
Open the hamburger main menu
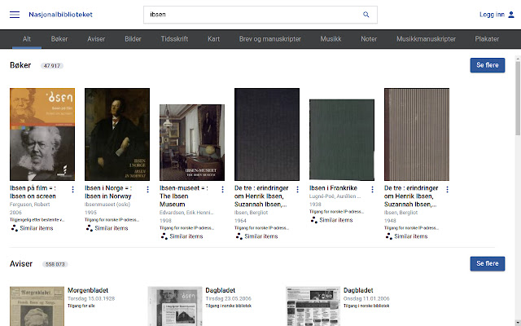pyautogui.click(x=15, y=15)
